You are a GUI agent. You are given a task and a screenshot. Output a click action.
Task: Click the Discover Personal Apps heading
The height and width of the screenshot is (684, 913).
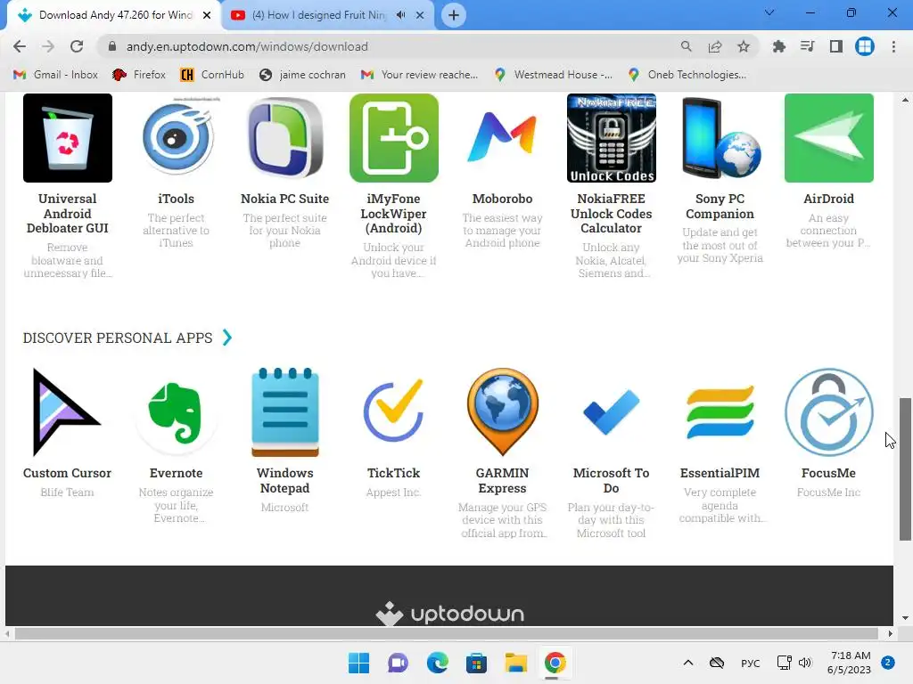(118, 338)
